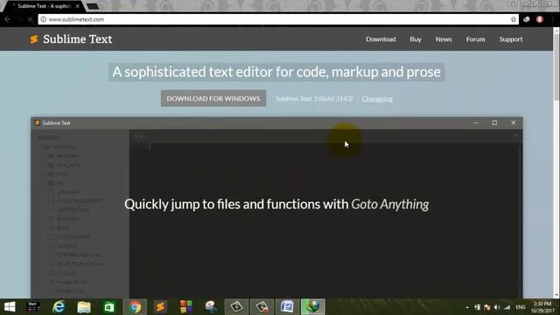This screenshot has height=315, width=560.
Task: Switch to Google Chrome on the taskbar
Action: coord(135,307)
